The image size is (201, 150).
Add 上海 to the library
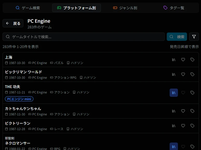(x=174, y=60)
